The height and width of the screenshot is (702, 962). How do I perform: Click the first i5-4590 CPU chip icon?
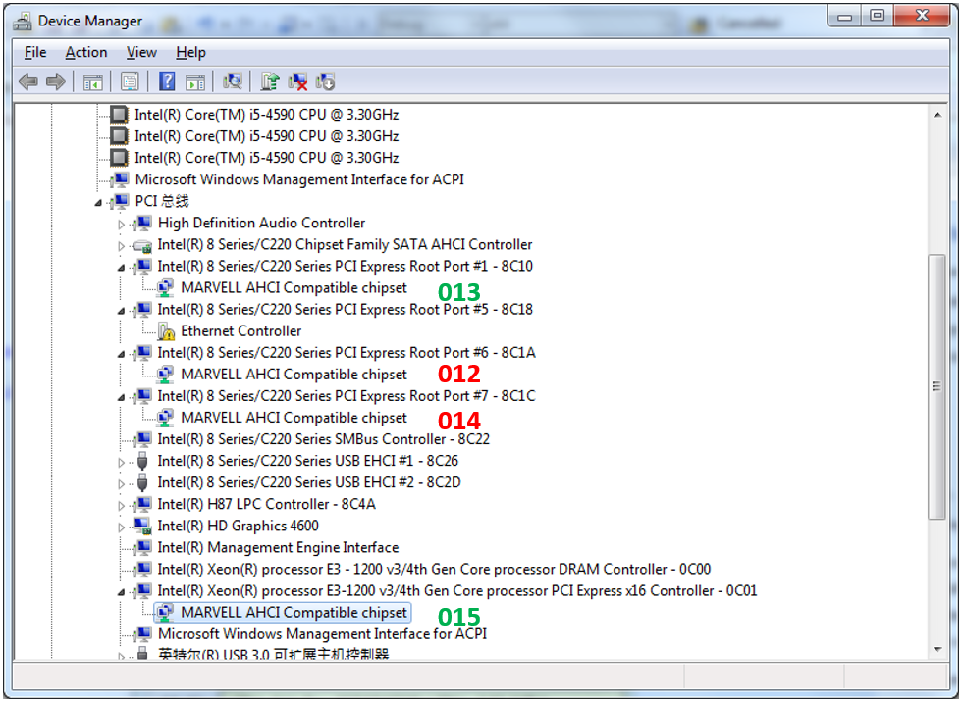coord(119,115)
